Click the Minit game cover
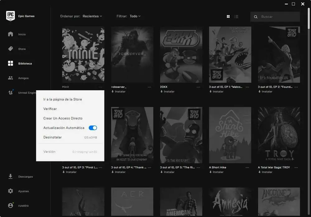This screenshot has width=311, height=217. pos(83,55)
